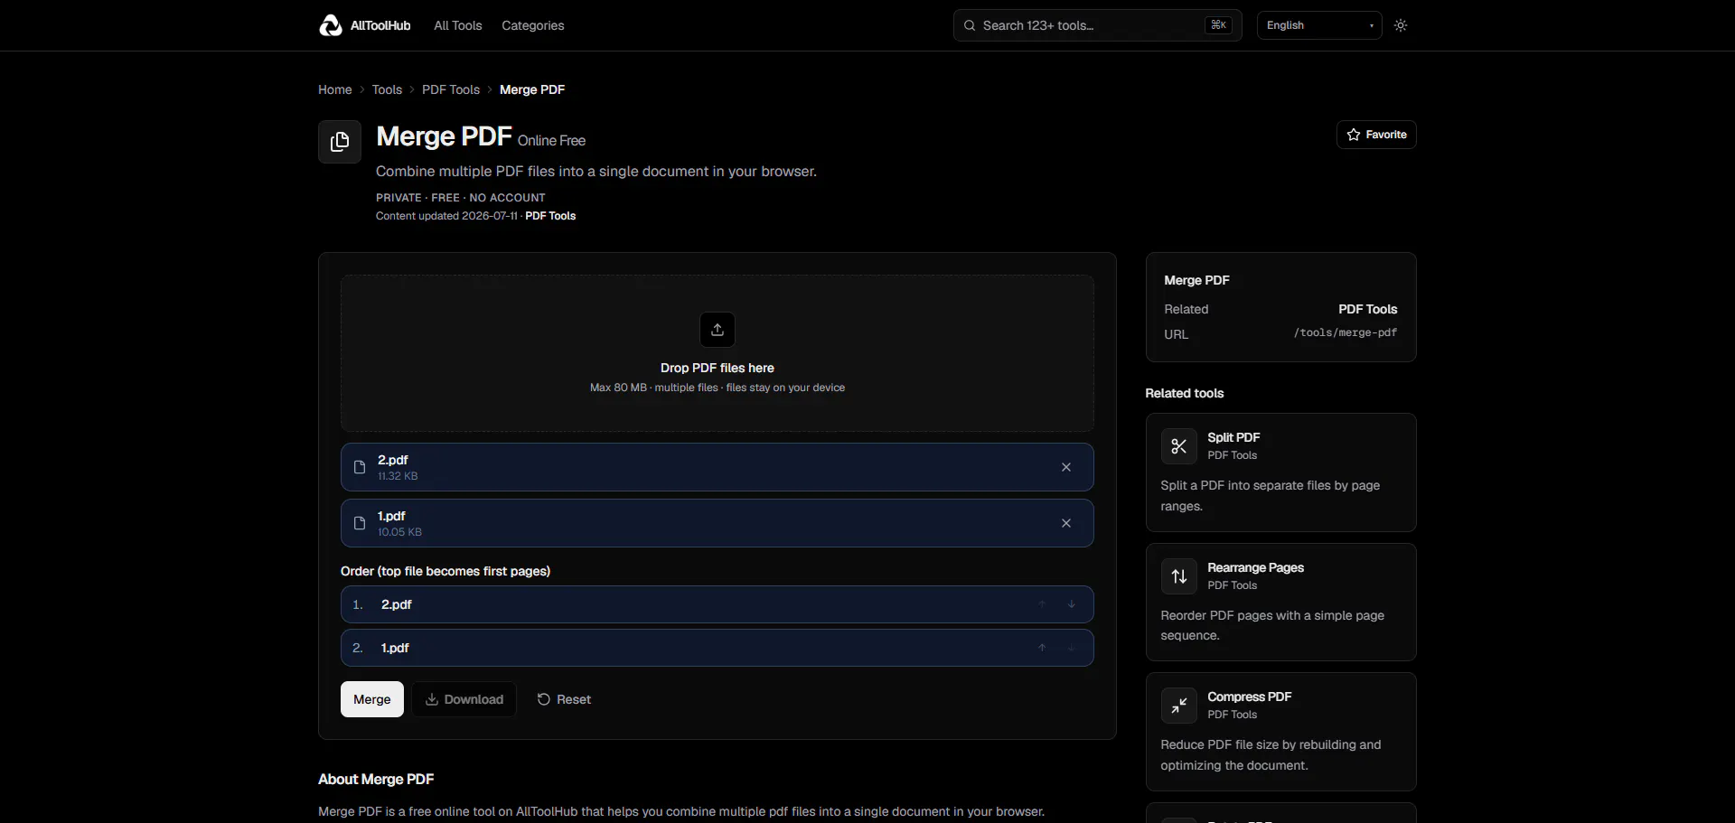Screen dimensions: 1735x823
Task: Click the '11.32 KB' file size text
Action: tap(398, 476)
